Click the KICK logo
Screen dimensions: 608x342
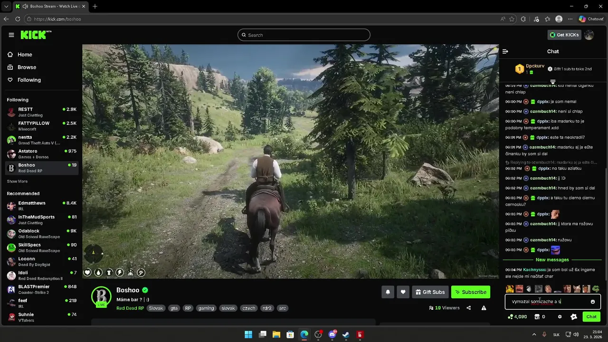click(36, 35)
